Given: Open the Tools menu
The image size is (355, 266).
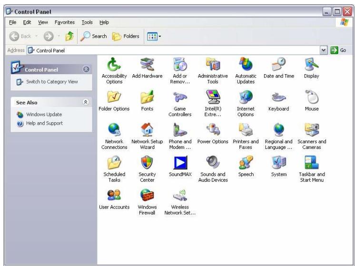Looking at the screenshot, I should 87,22.
